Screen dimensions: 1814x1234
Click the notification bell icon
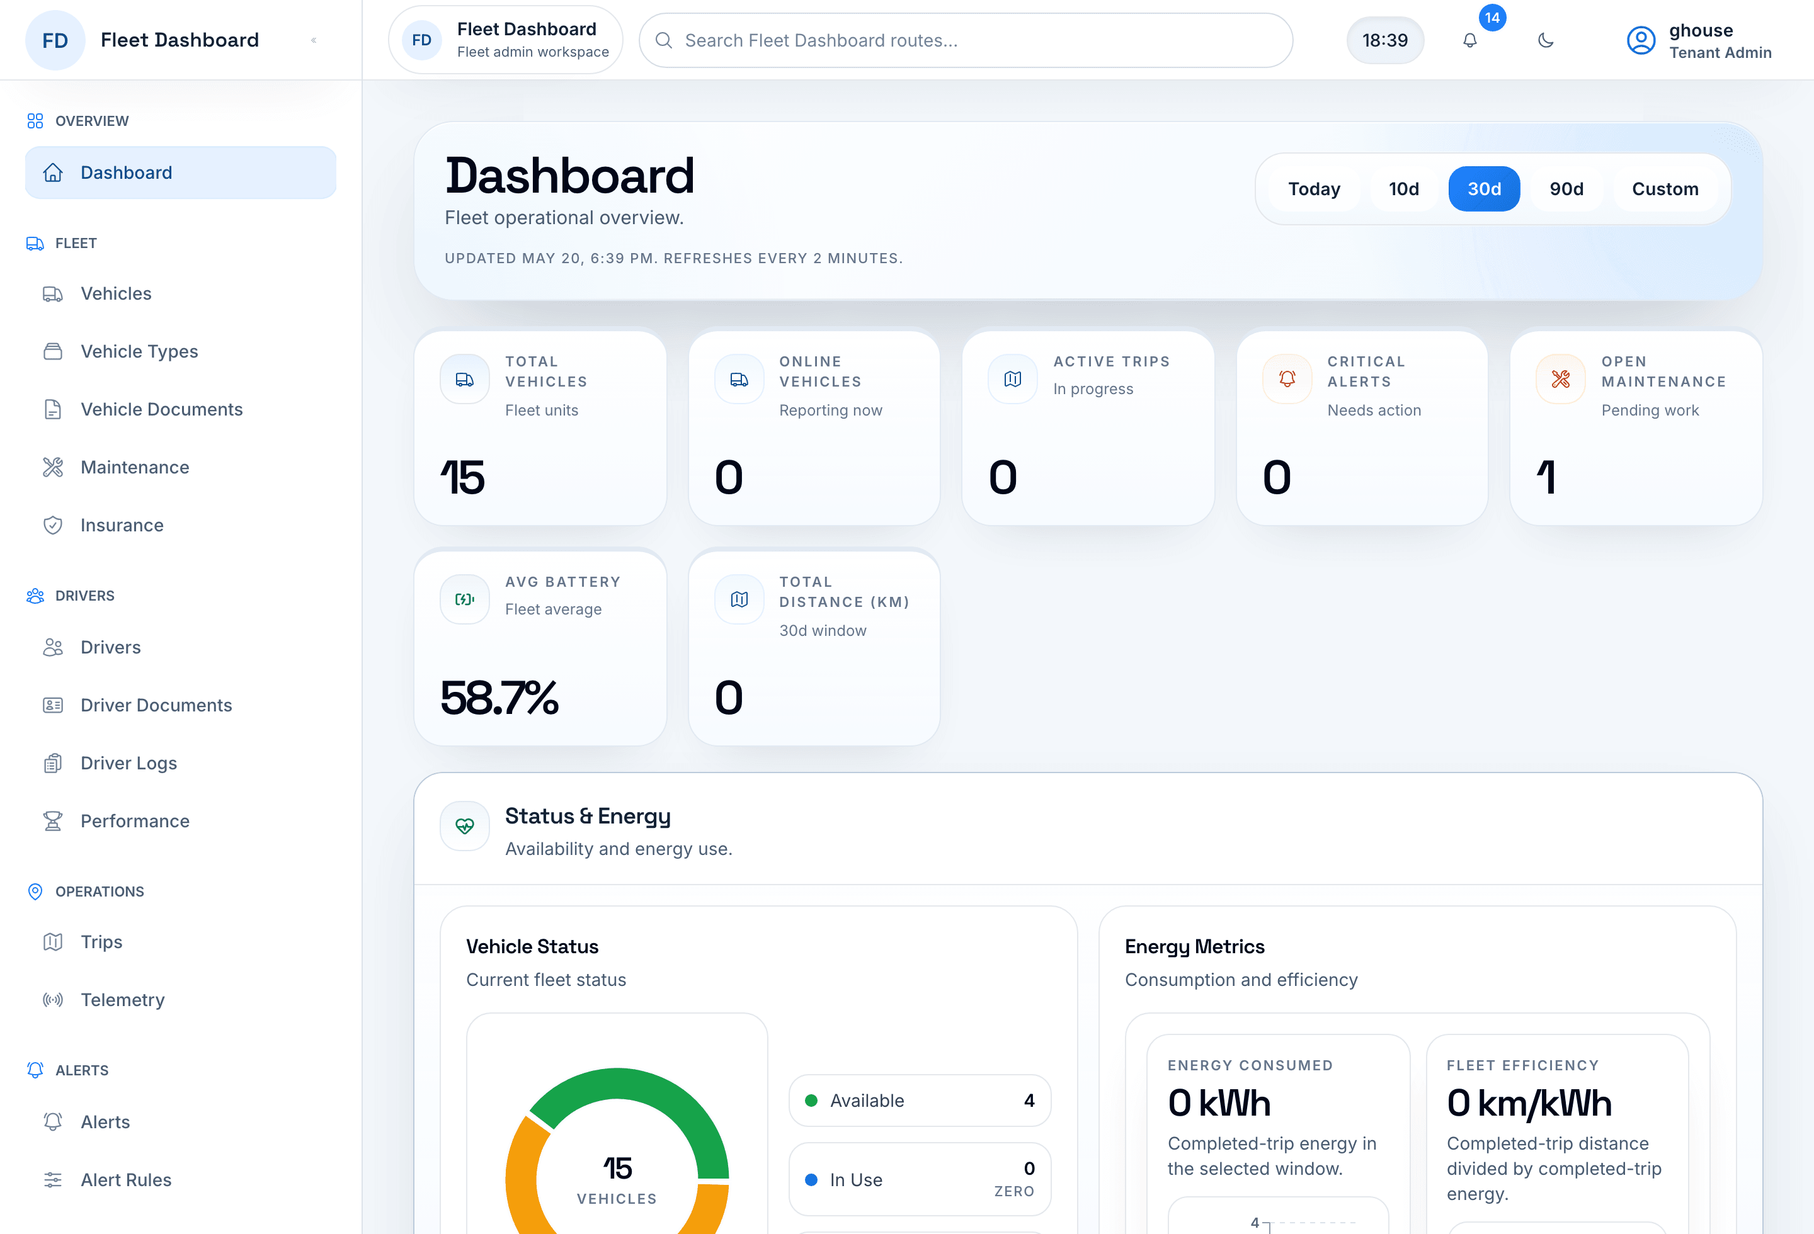click(1469, 40)
